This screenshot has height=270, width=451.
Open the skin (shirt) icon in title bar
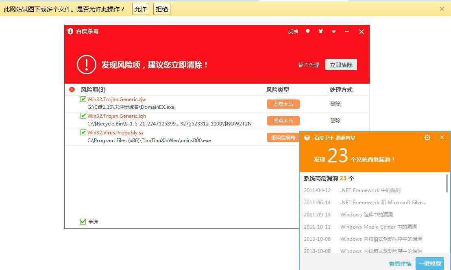coord(321,31)
